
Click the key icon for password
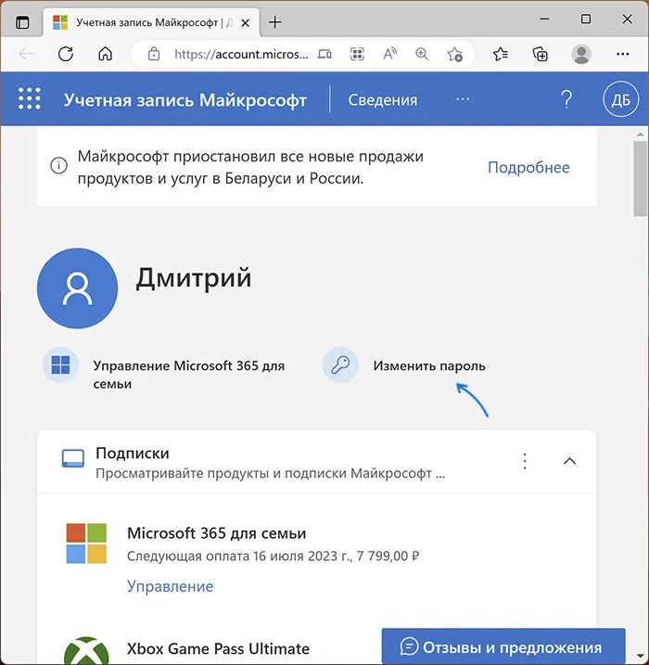coord(340,365)
